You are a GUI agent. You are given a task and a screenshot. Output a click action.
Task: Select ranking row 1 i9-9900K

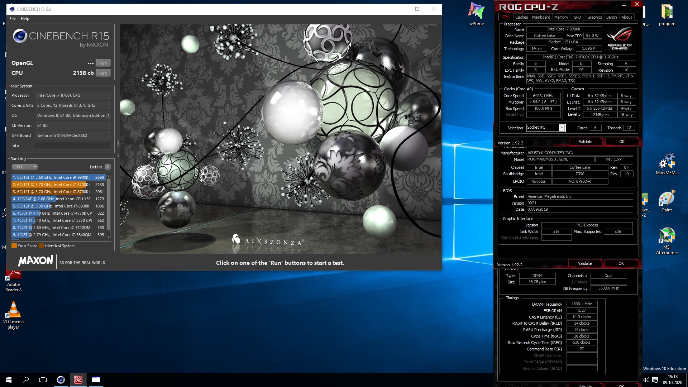coord(58,177)
